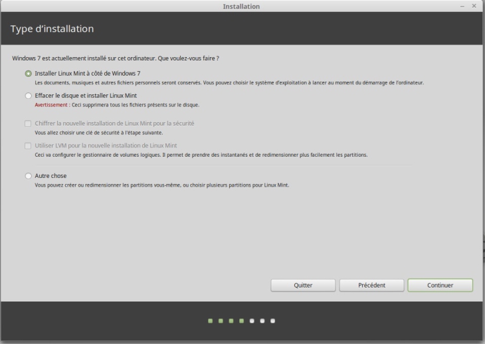485x344 pixels.
Task: Click the Les documents, musiques description line
Action: 229,82
